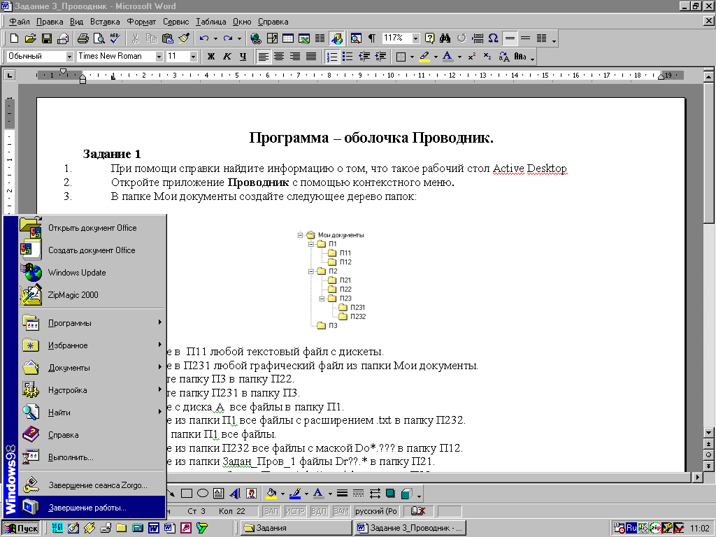716x537 pixels.
Task: Insert WordArt from the drawing toolbar
Action: click(x=235, y=493)
